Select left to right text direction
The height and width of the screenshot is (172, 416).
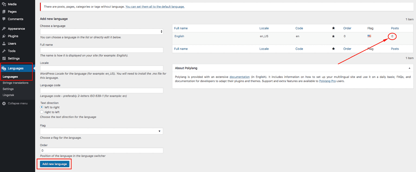(x=42, y=107)
